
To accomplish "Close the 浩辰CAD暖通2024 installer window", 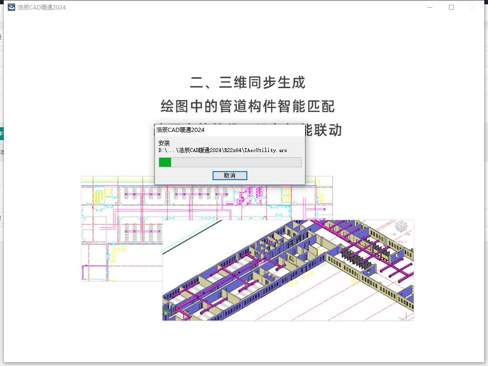I will click(473, 7).
